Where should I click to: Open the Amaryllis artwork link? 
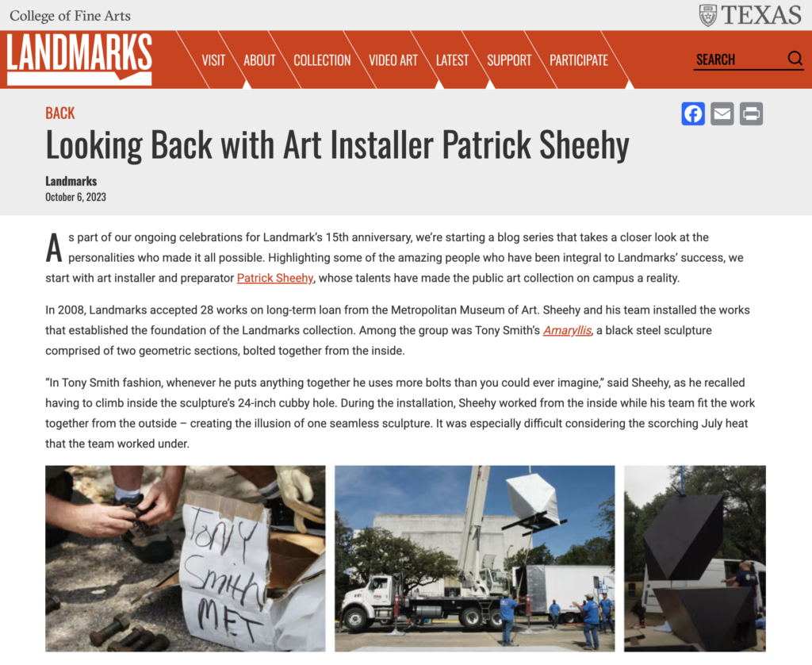click(x=567, y=330)
